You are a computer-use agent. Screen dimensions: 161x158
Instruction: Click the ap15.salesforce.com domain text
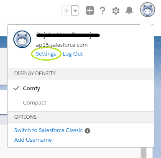pos(62,45)
